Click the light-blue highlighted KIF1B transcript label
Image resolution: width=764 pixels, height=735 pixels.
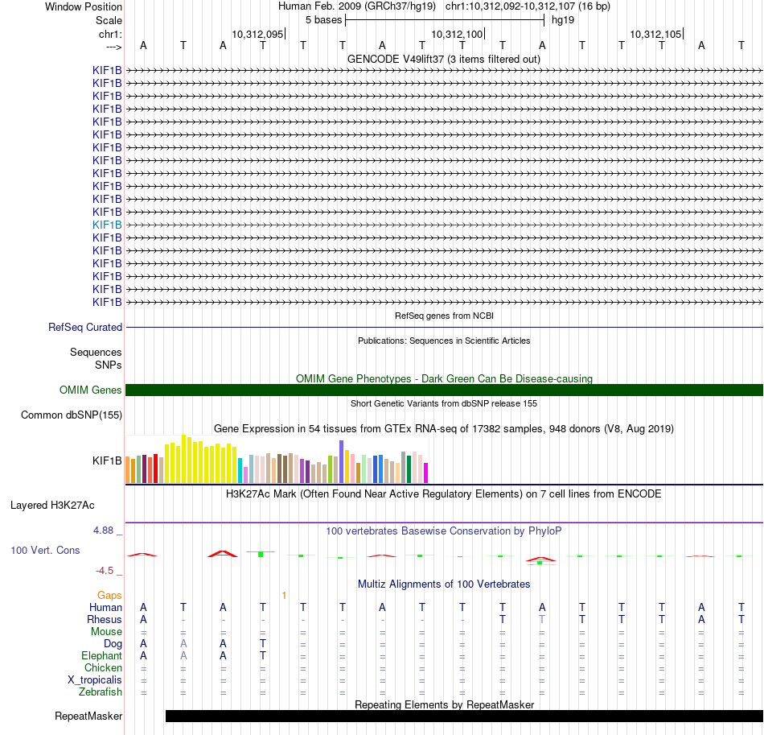[107, 225]
